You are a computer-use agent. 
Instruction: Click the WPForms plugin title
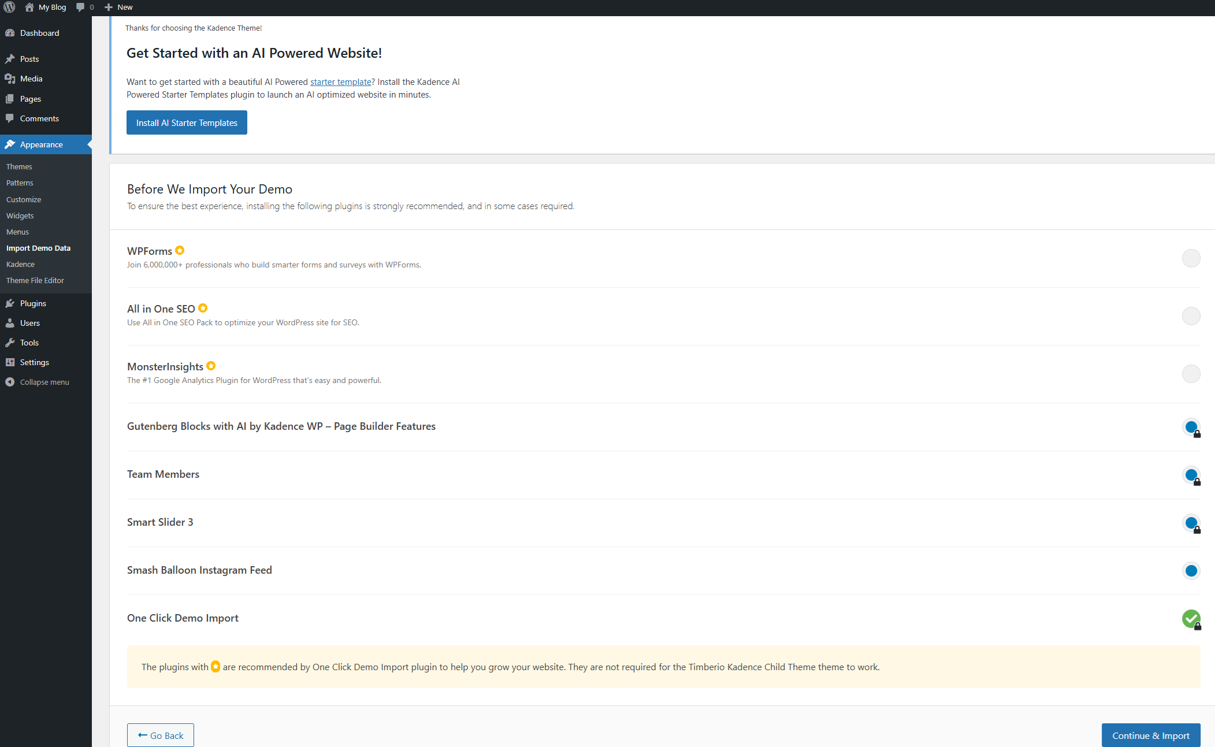pos(150,251)
